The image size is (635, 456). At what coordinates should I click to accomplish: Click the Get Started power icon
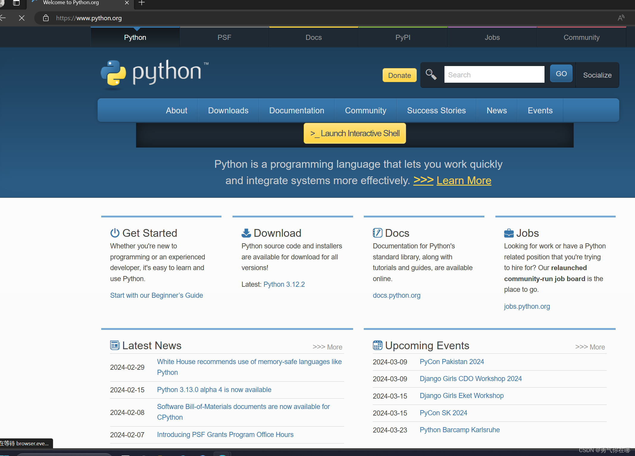coord(115,233)
